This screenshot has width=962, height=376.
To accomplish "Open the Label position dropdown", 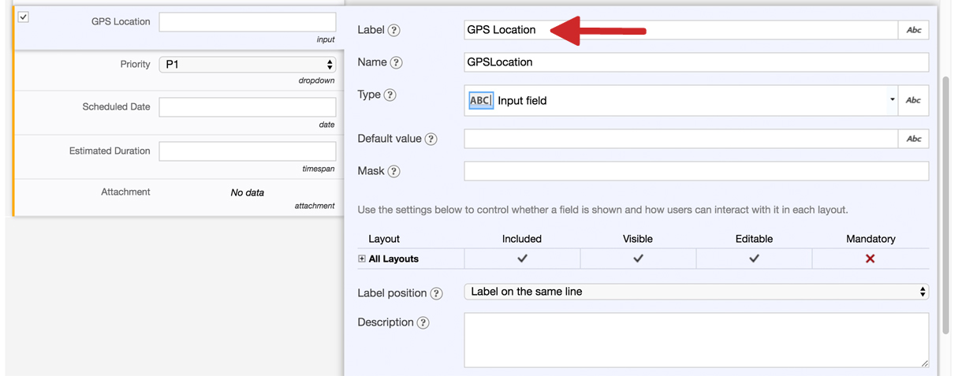I will [696, 292].
